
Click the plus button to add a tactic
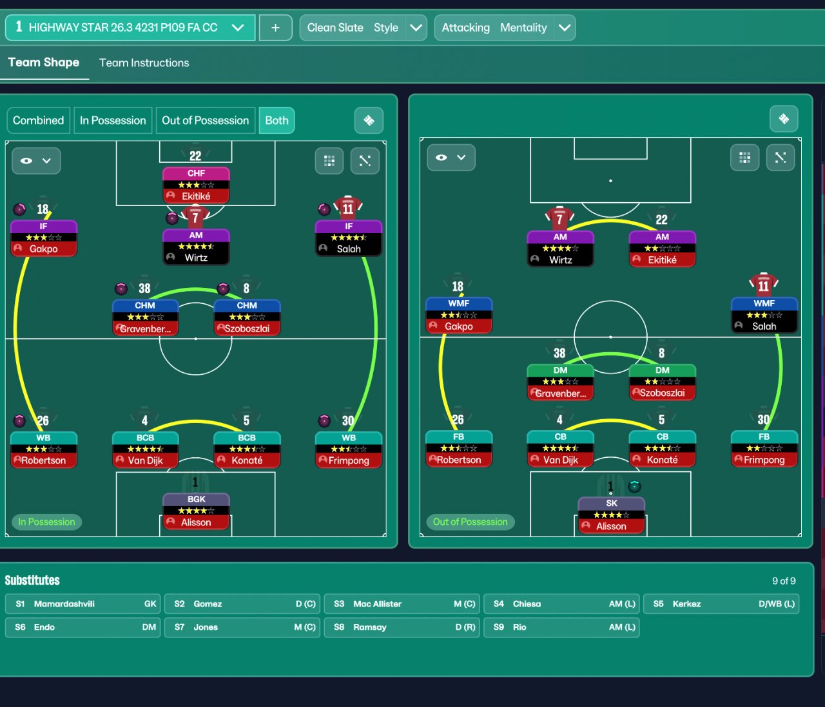pos(275,28)
